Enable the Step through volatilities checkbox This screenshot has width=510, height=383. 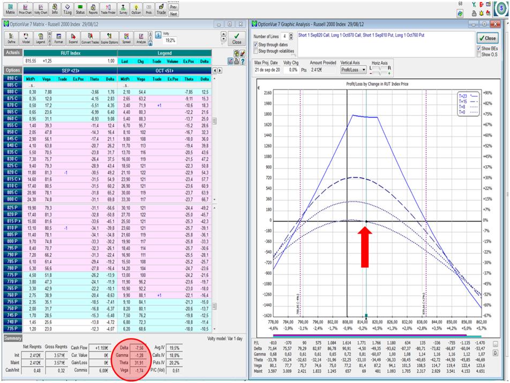click(x=255, y=51)
